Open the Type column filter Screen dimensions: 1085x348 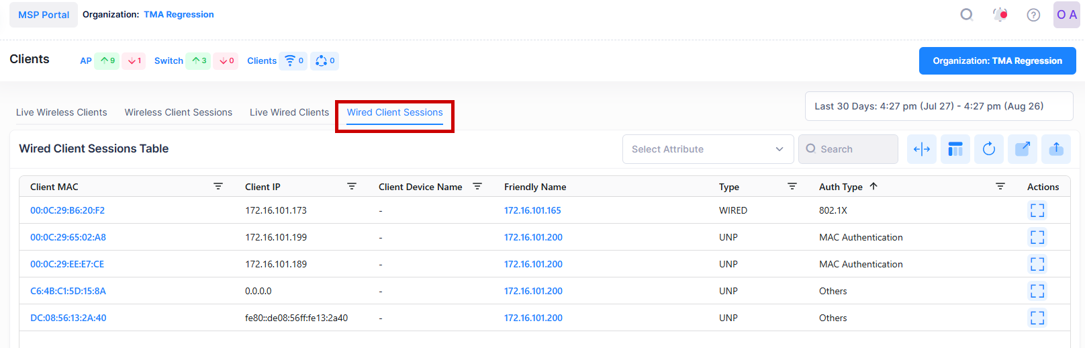[x=792, y=186]
